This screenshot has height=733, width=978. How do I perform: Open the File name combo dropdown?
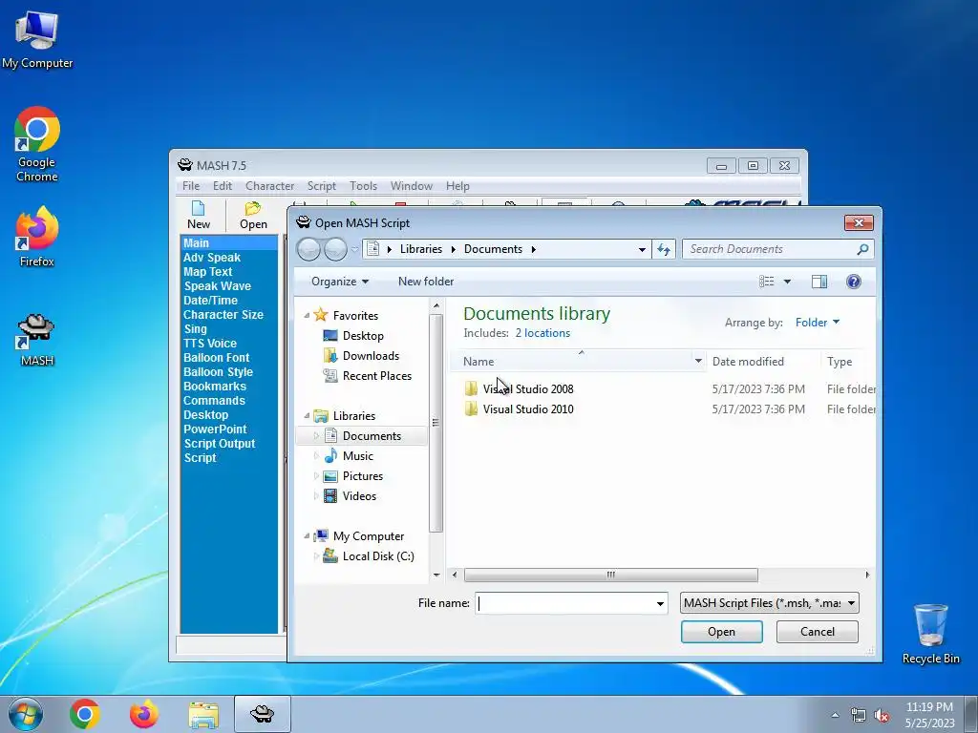point(660,603)
